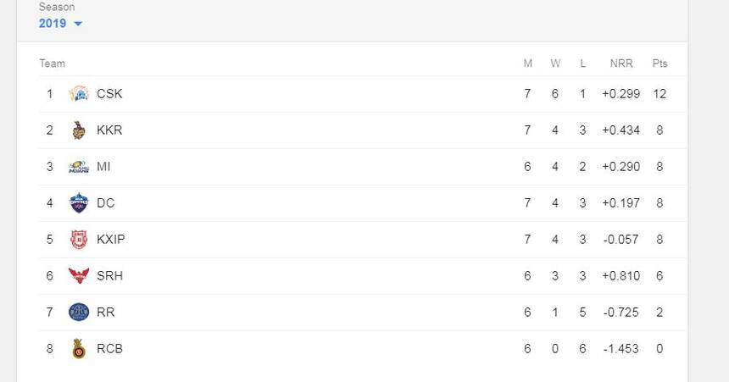Click SRH net run rate value
This screenshot has width=729, height=382.
pyautogui.click(x=620, y=276)
